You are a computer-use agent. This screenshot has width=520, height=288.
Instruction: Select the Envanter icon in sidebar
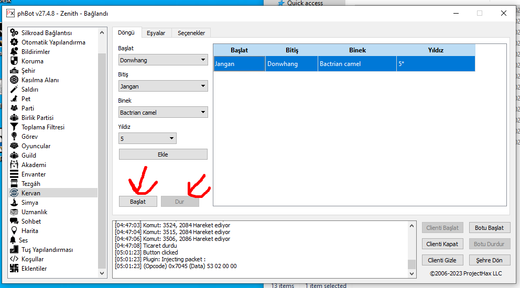click(14, 174)
